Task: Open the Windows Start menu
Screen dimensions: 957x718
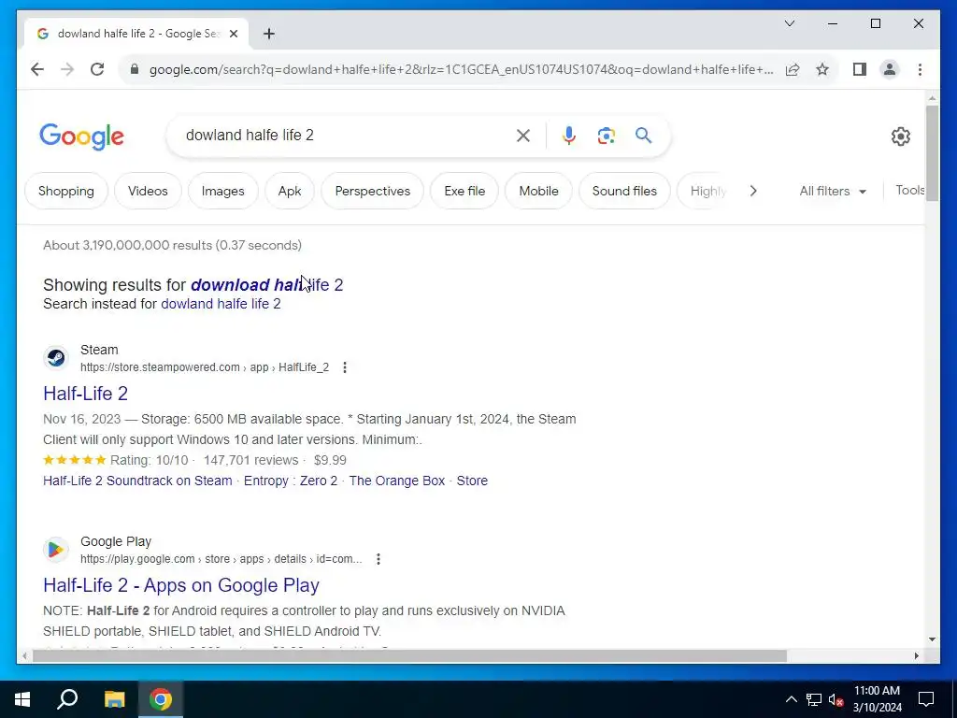Action: [22, 699]
